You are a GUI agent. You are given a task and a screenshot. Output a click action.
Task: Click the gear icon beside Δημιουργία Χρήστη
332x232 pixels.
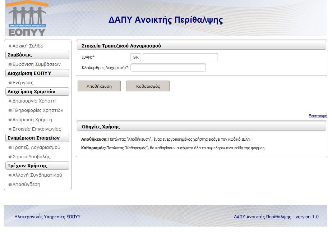10,101
